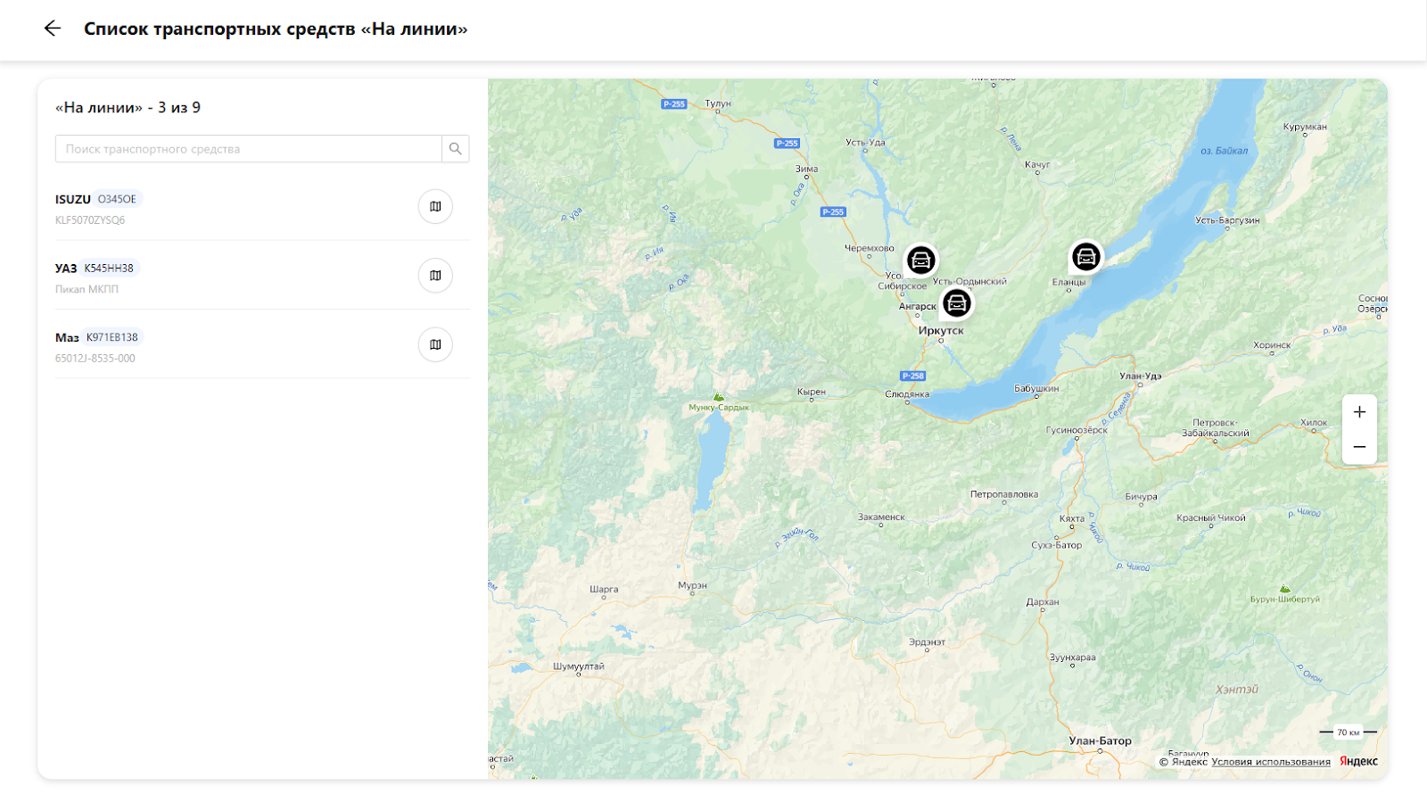Click vehicle marker near Усолье-Сибирское

(920, 261)
